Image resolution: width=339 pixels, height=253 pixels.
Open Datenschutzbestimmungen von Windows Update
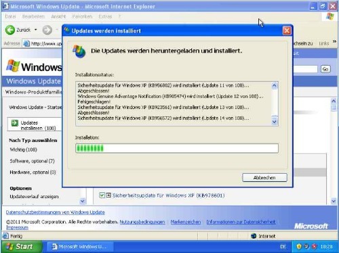(x=56, y=212)
